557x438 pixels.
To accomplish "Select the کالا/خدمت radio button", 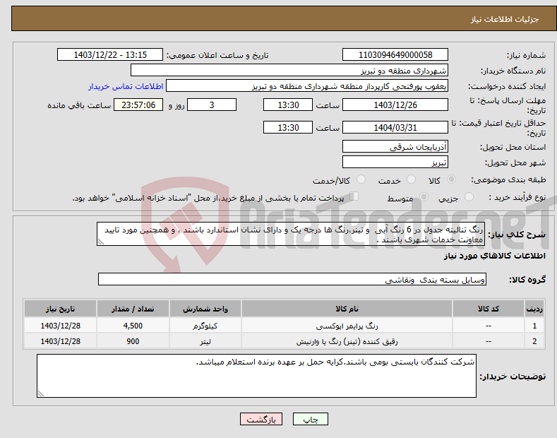I will point(361,179).
